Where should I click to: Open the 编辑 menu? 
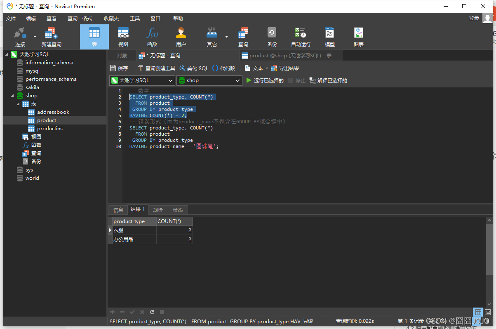tap(31, 19)
